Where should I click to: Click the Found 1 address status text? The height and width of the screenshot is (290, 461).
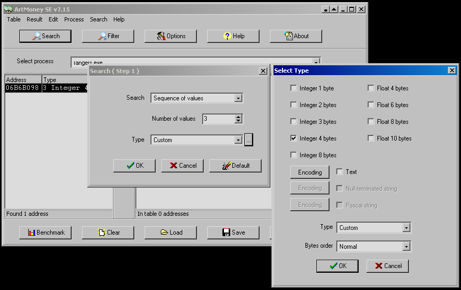click(x=27, y=214)
